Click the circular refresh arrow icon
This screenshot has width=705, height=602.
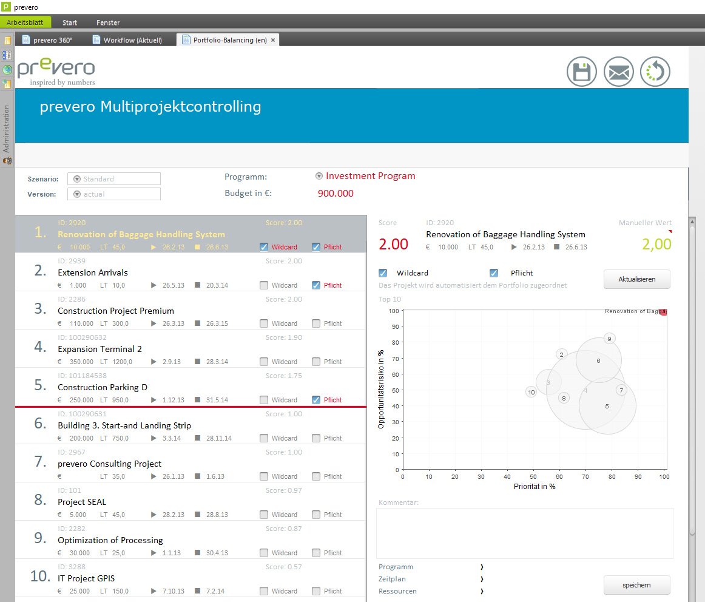tap(655, 72)
